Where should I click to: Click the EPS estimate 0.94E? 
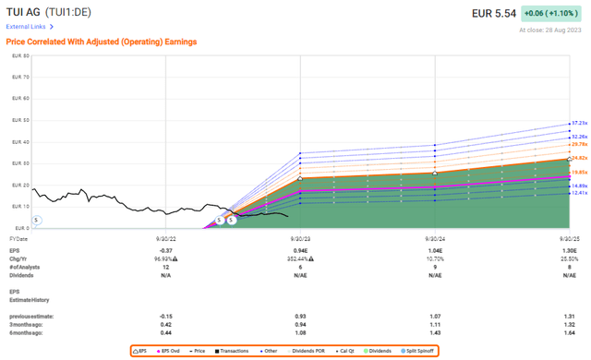pos(300,251)
